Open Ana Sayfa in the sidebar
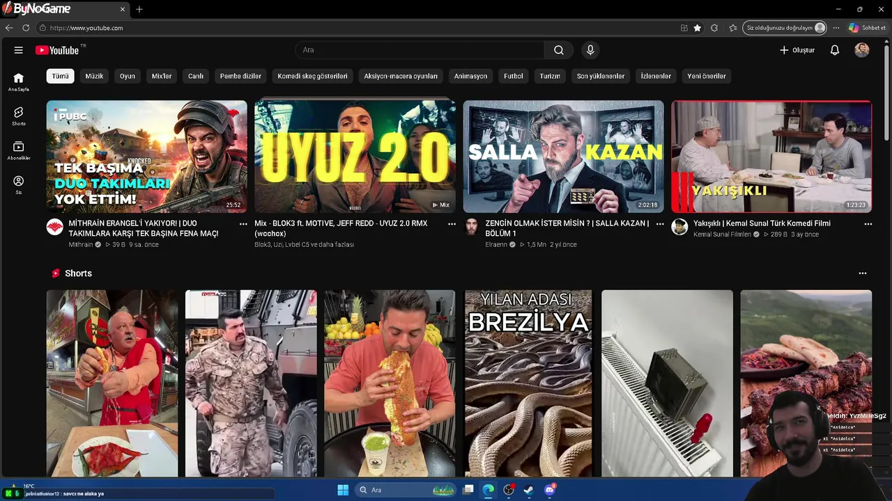This screenshot has height=501, width=892. (x=19, y=82)
